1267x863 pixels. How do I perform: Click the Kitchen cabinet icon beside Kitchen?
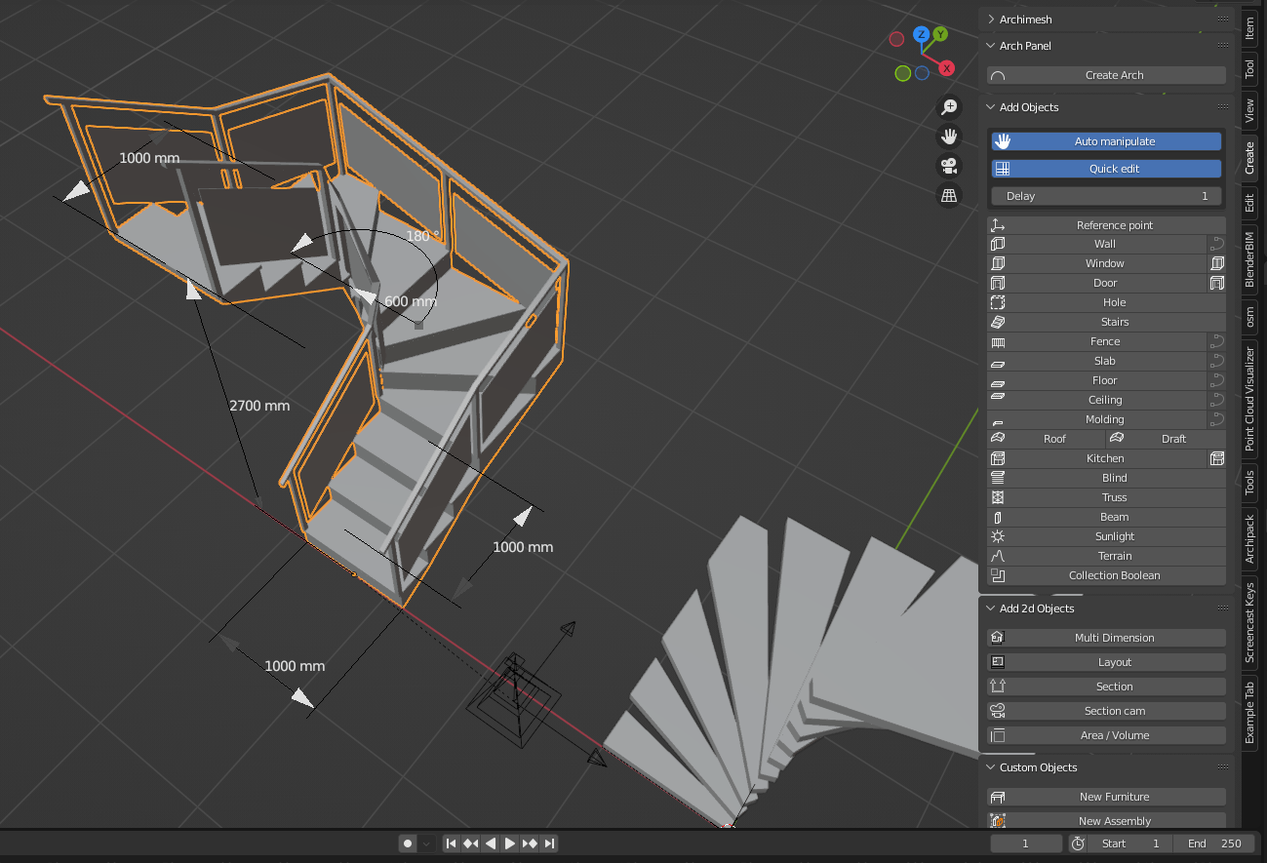pyautogui.click(x=1217, y=458)
